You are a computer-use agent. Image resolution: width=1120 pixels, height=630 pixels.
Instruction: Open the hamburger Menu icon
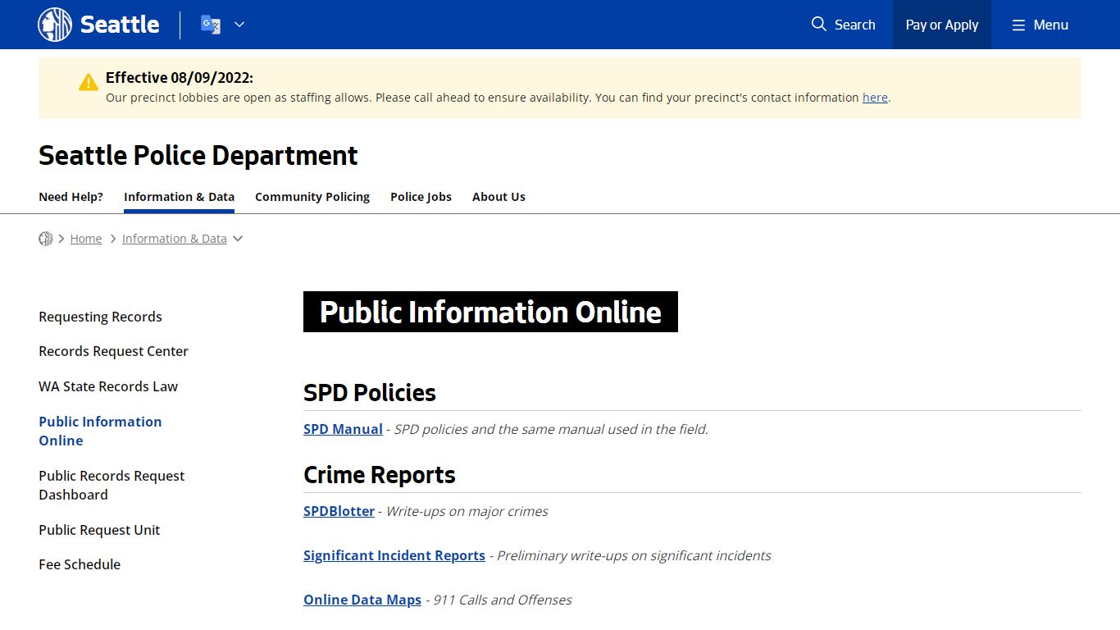point(1019,25)
